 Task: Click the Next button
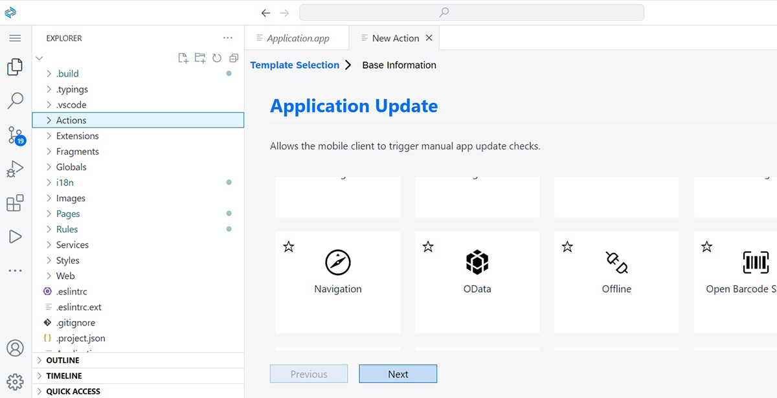click(398, 374)
